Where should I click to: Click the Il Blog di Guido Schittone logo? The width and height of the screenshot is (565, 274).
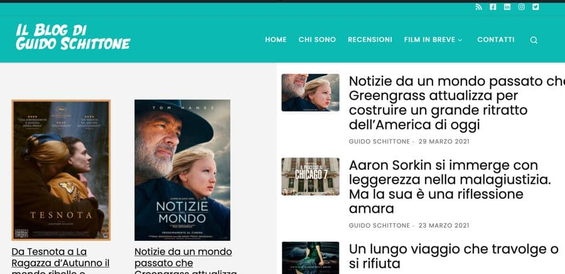pos(73,37)
